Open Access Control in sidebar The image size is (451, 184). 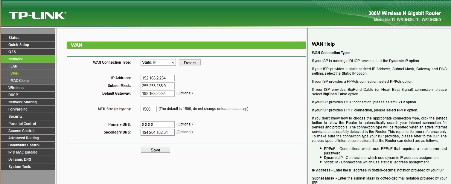click(28, 131)
